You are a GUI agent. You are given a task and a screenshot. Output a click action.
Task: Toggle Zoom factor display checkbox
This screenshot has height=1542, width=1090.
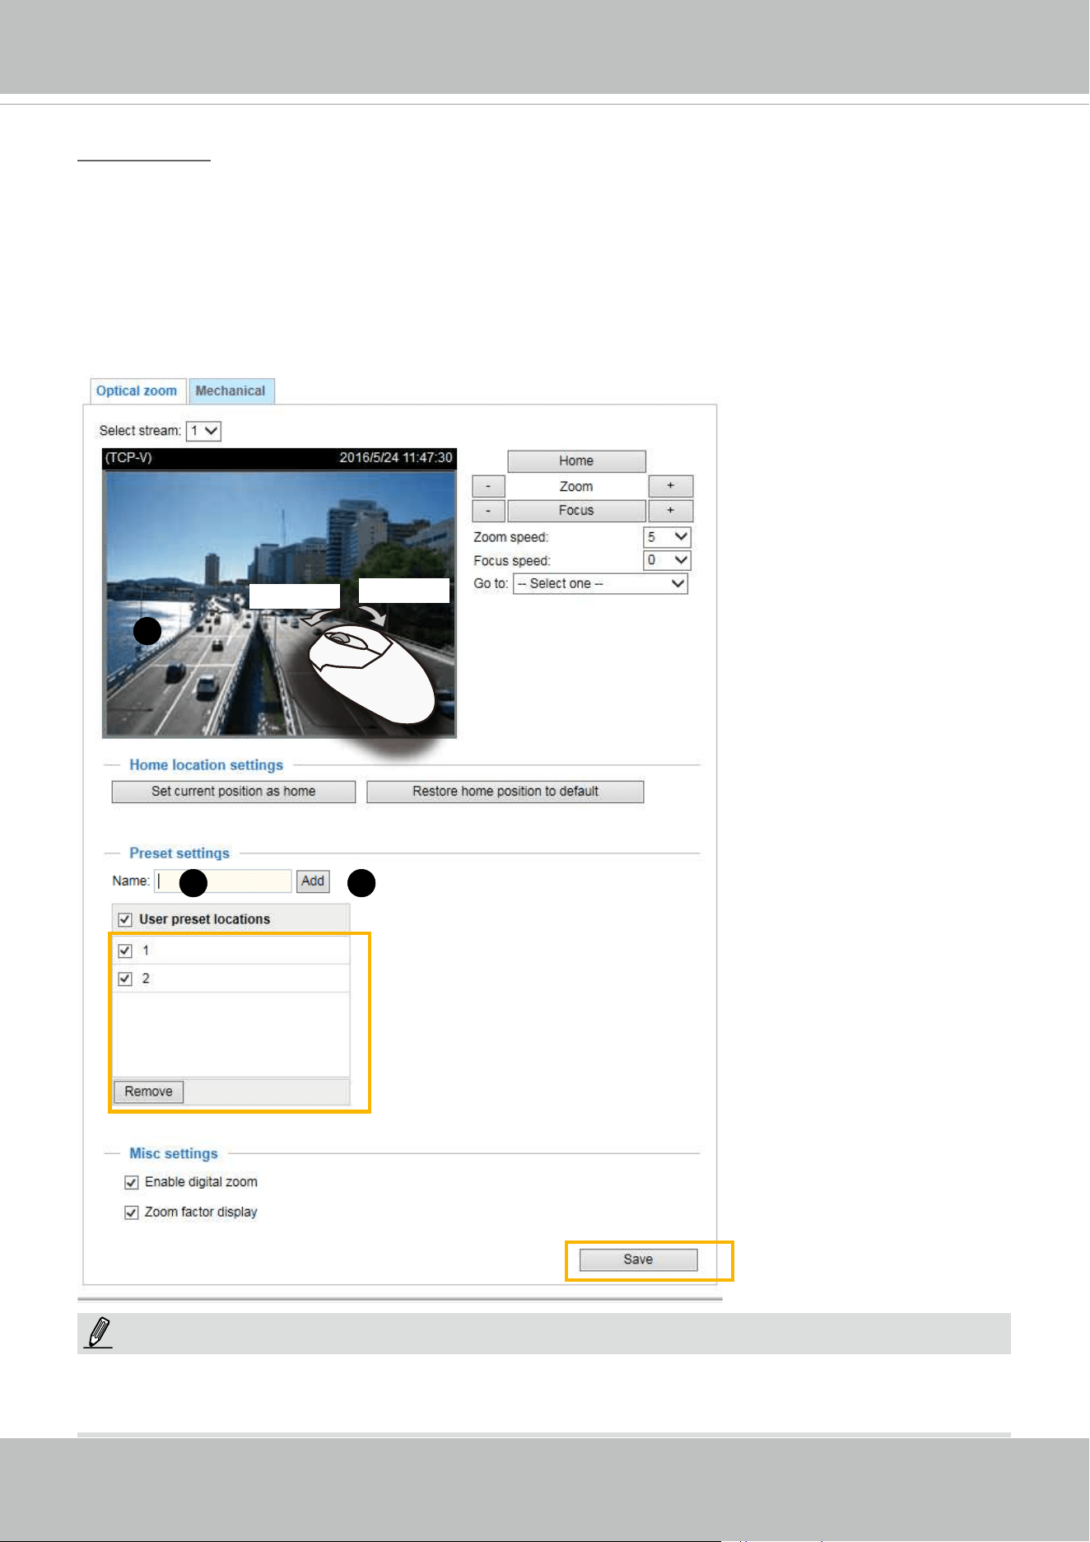tap(131, 1213)
